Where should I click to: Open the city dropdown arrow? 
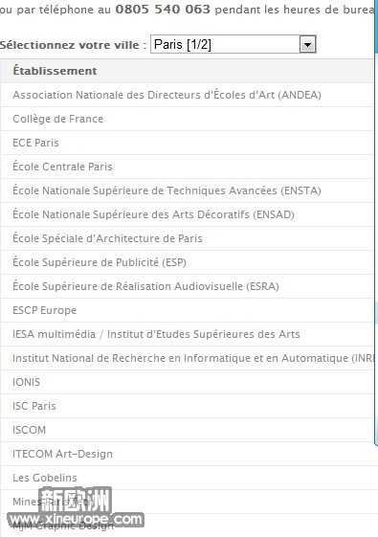tap(307, 45)
